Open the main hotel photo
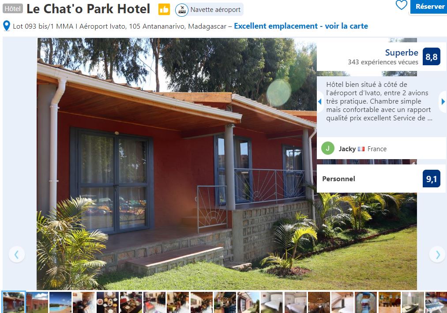The height and width of the screenshot is (313, 447). click(x=177, y=164)
